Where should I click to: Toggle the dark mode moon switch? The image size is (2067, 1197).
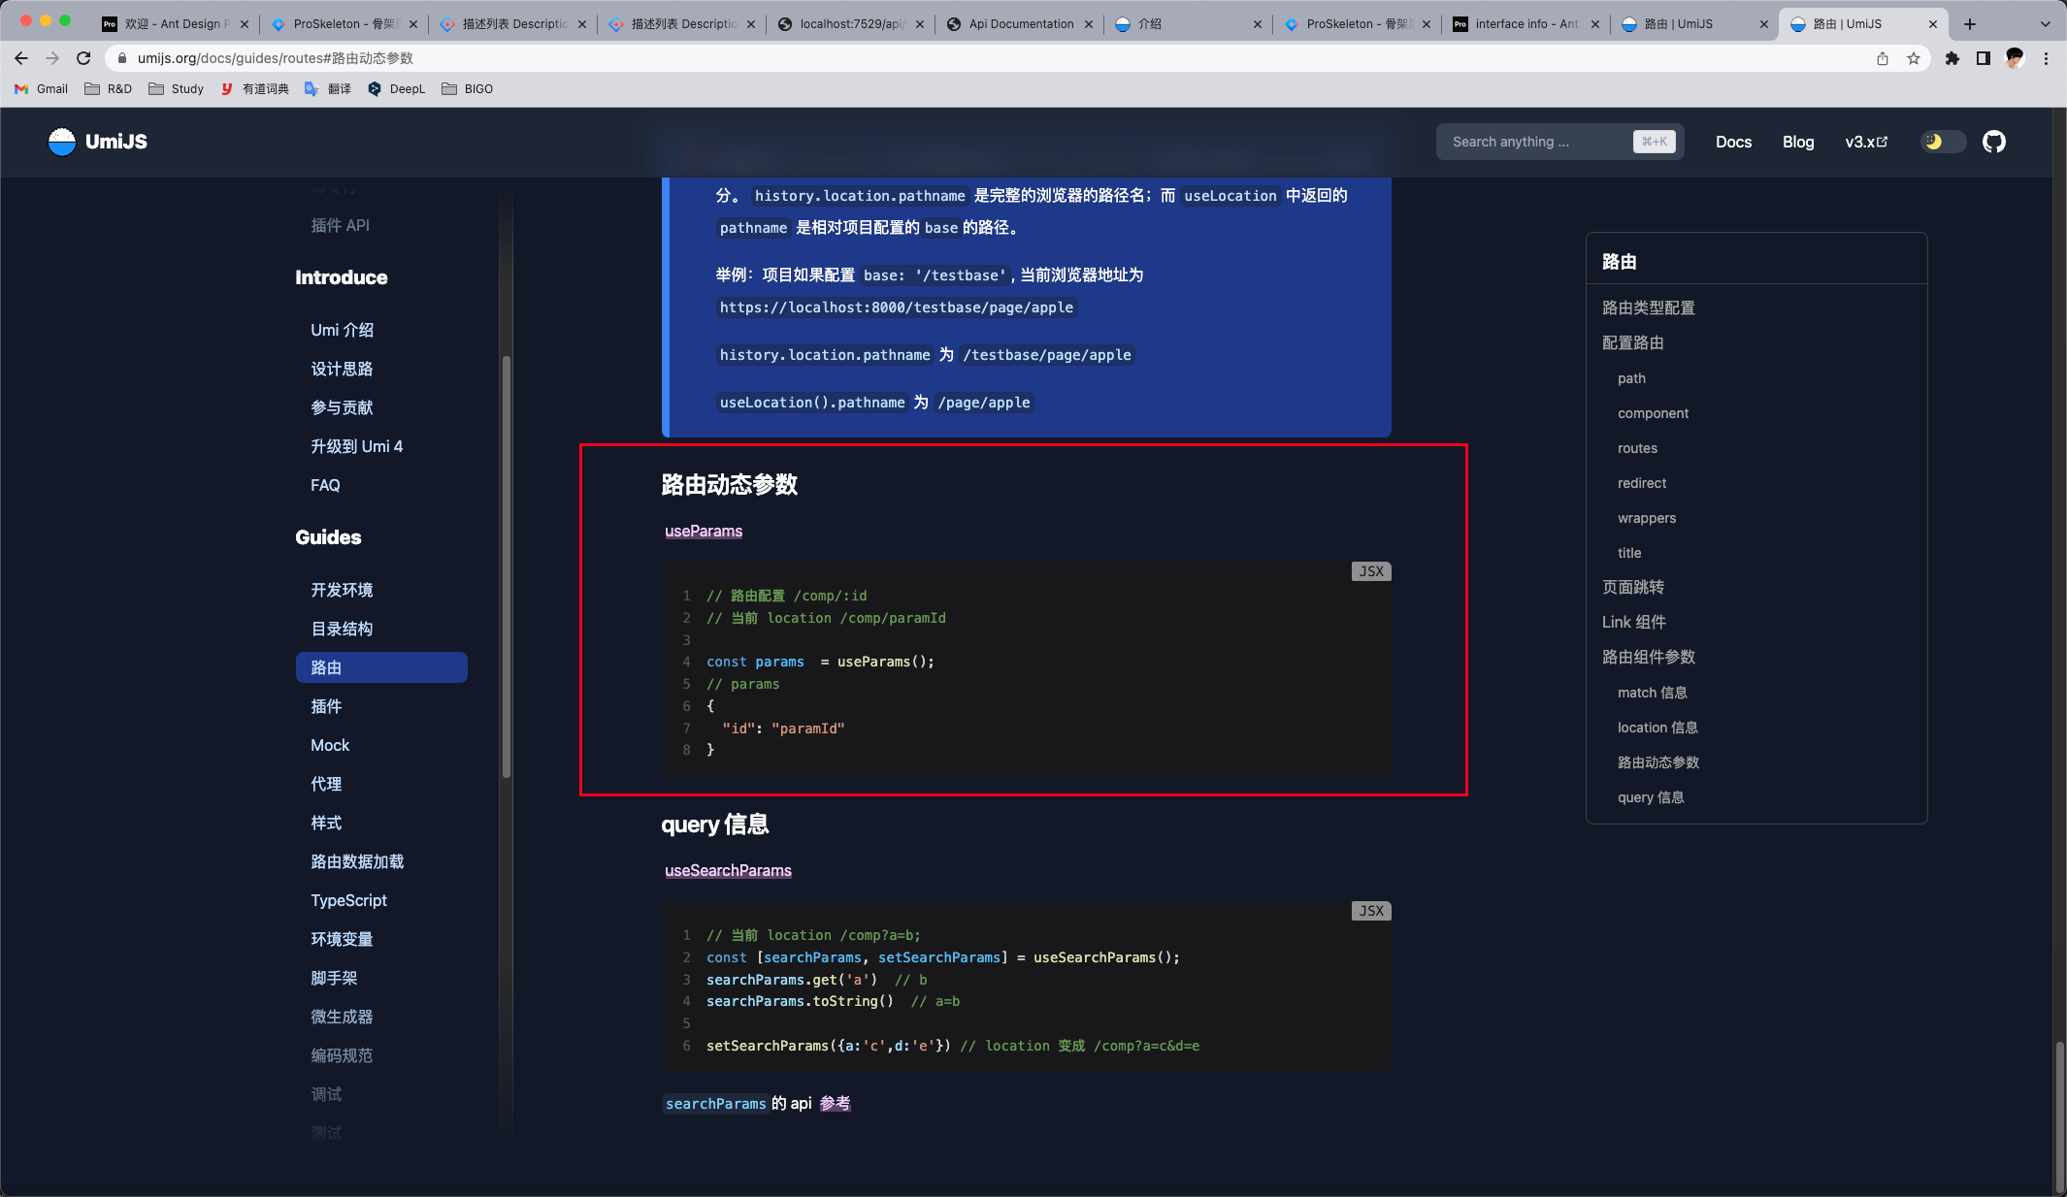[x=1943, y=142]
